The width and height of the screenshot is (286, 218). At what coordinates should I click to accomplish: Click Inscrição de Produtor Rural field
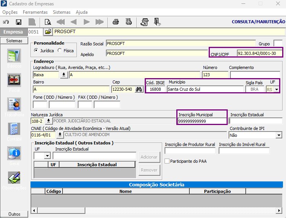pos(190,151)
